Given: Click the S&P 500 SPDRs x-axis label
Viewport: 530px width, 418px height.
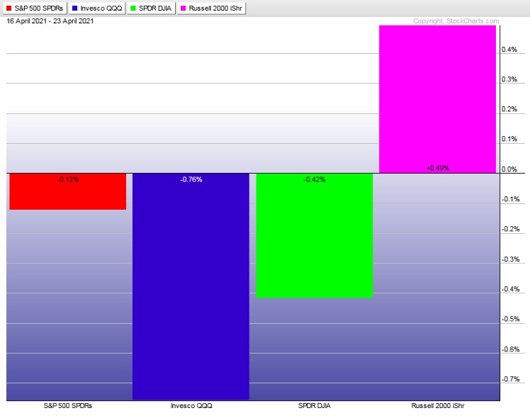Looking at the screenshot, I should pos(67,405).
